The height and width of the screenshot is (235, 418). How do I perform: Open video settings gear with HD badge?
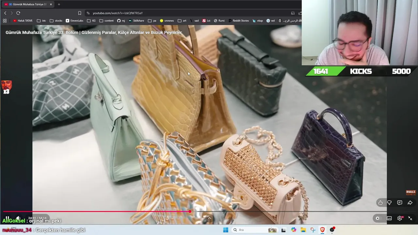[x=400, y=218]
